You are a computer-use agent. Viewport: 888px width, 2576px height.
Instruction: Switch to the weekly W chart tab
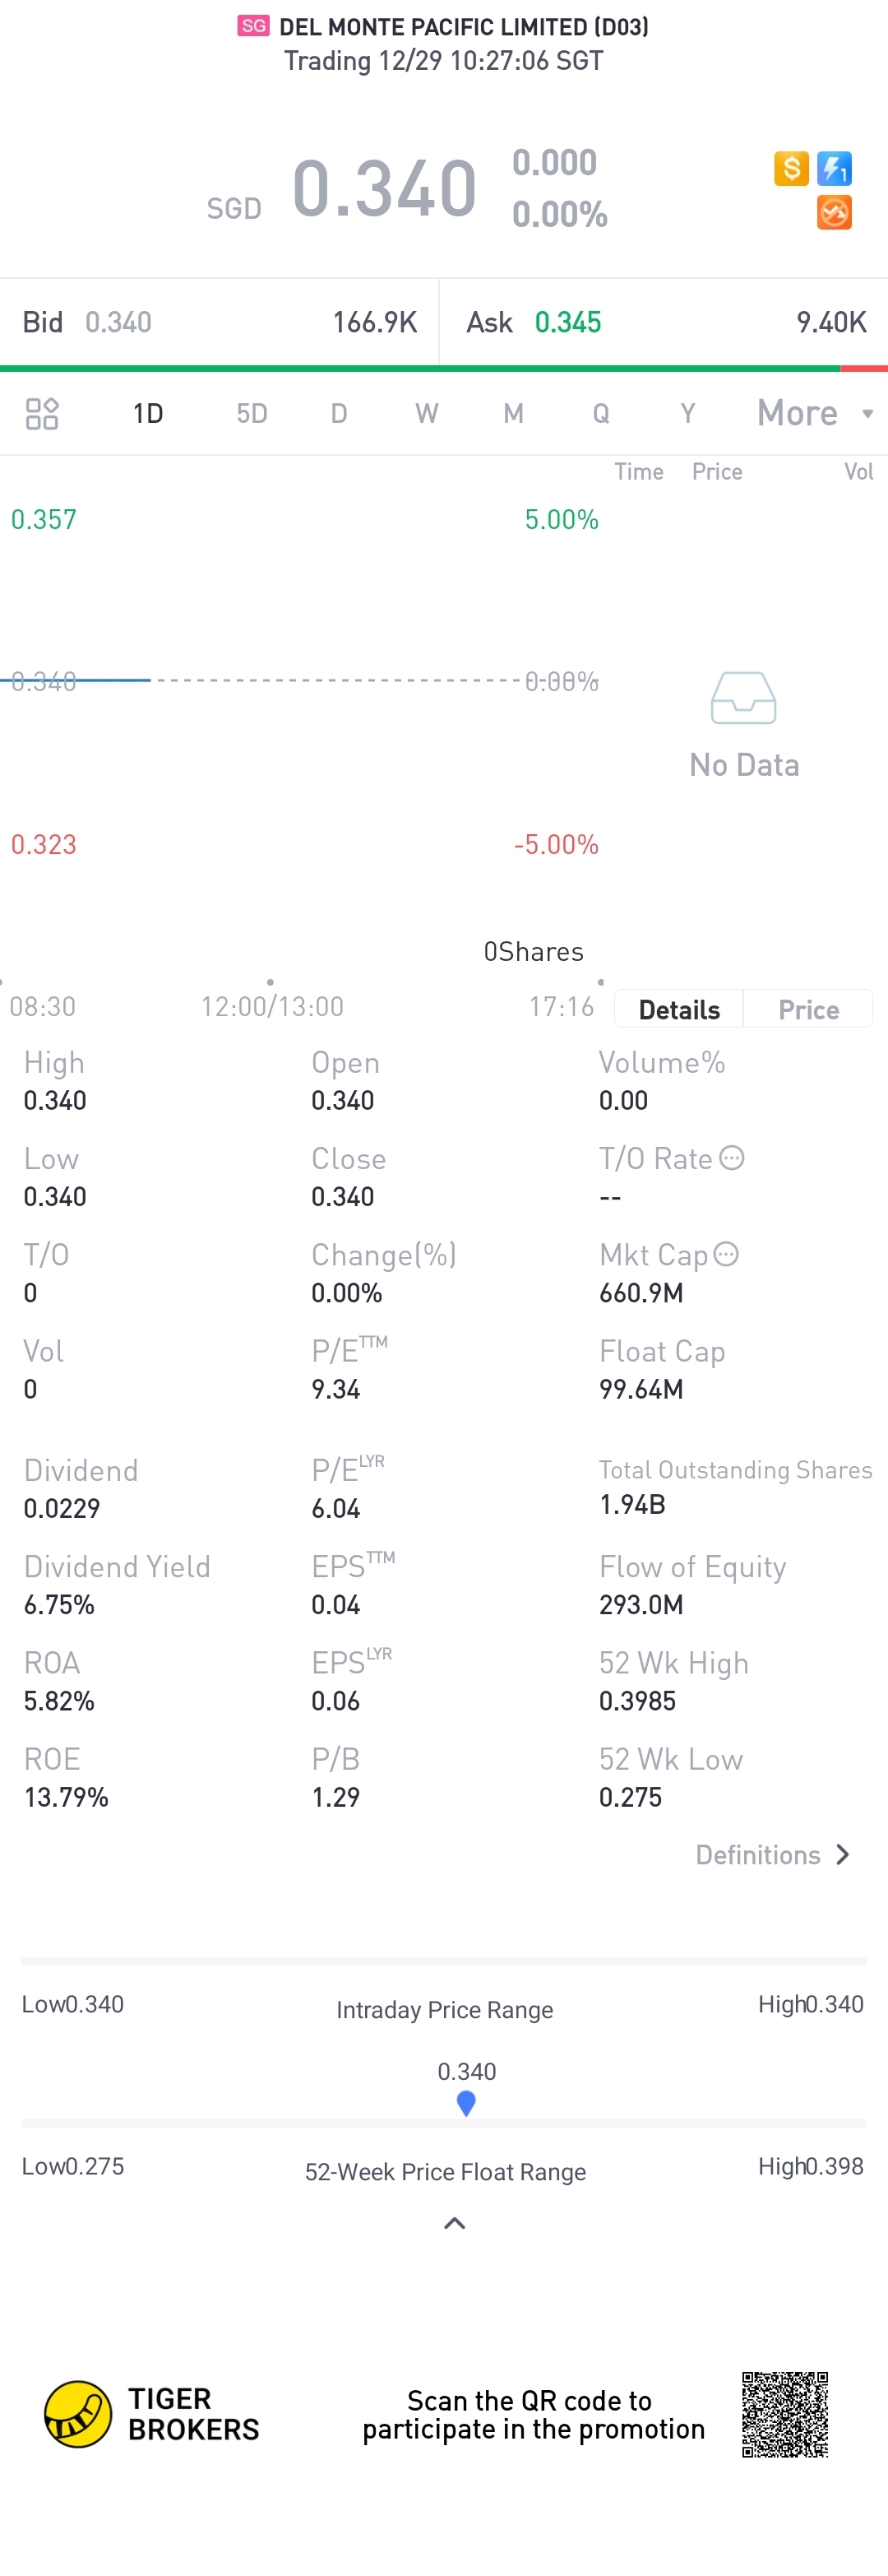point(427,413)
